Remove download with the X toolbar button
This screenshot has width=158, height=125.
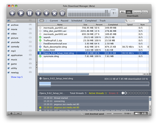coord(54,13)
